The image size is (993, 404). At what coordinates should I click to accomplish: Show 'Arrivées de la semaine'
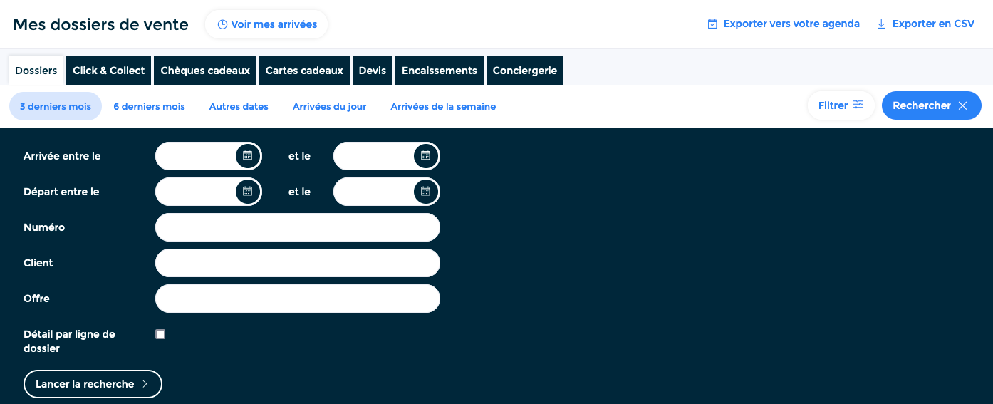pyautogui.click(x=443, y=106)
